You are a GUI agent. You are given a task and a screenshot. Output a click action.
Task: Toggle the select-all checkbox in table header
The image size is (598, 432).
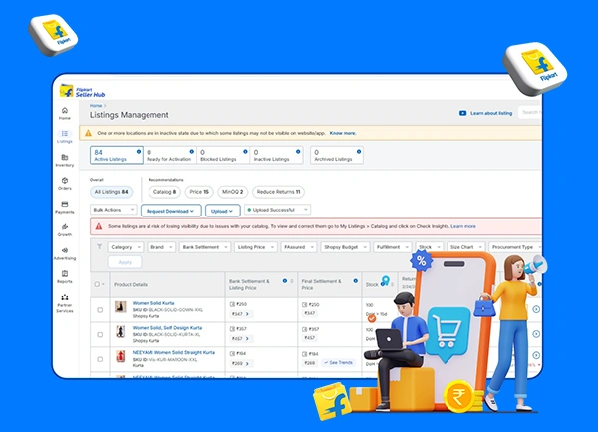point(97,284)
